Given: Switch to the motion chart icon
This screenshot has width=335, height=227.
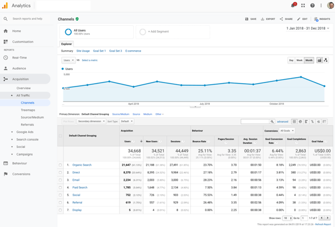Looking at the screenshot, I should click(x=326, y=60).
